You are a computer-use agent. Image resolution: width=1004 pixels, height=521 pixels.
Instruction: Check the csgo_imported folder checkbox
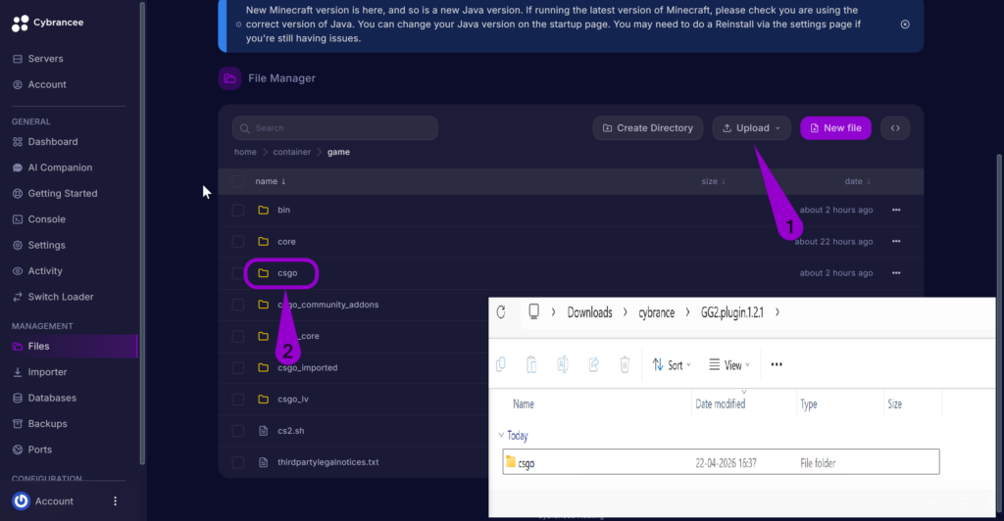[x=237, y=367]
